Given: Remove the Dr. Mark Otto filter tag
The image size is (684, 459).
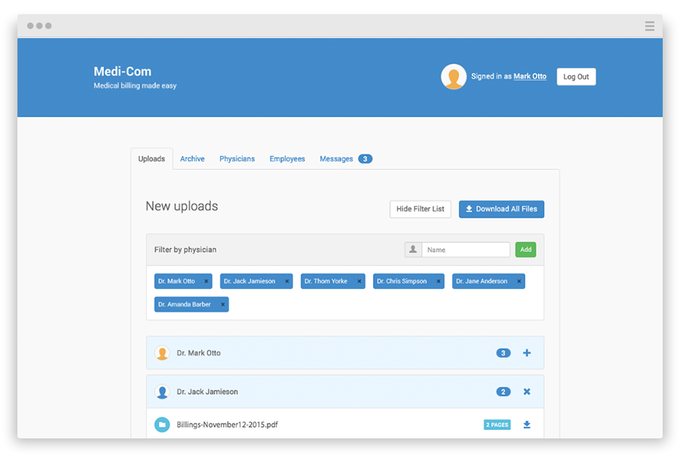Looking at the screenshot, I should click(206, 281).
